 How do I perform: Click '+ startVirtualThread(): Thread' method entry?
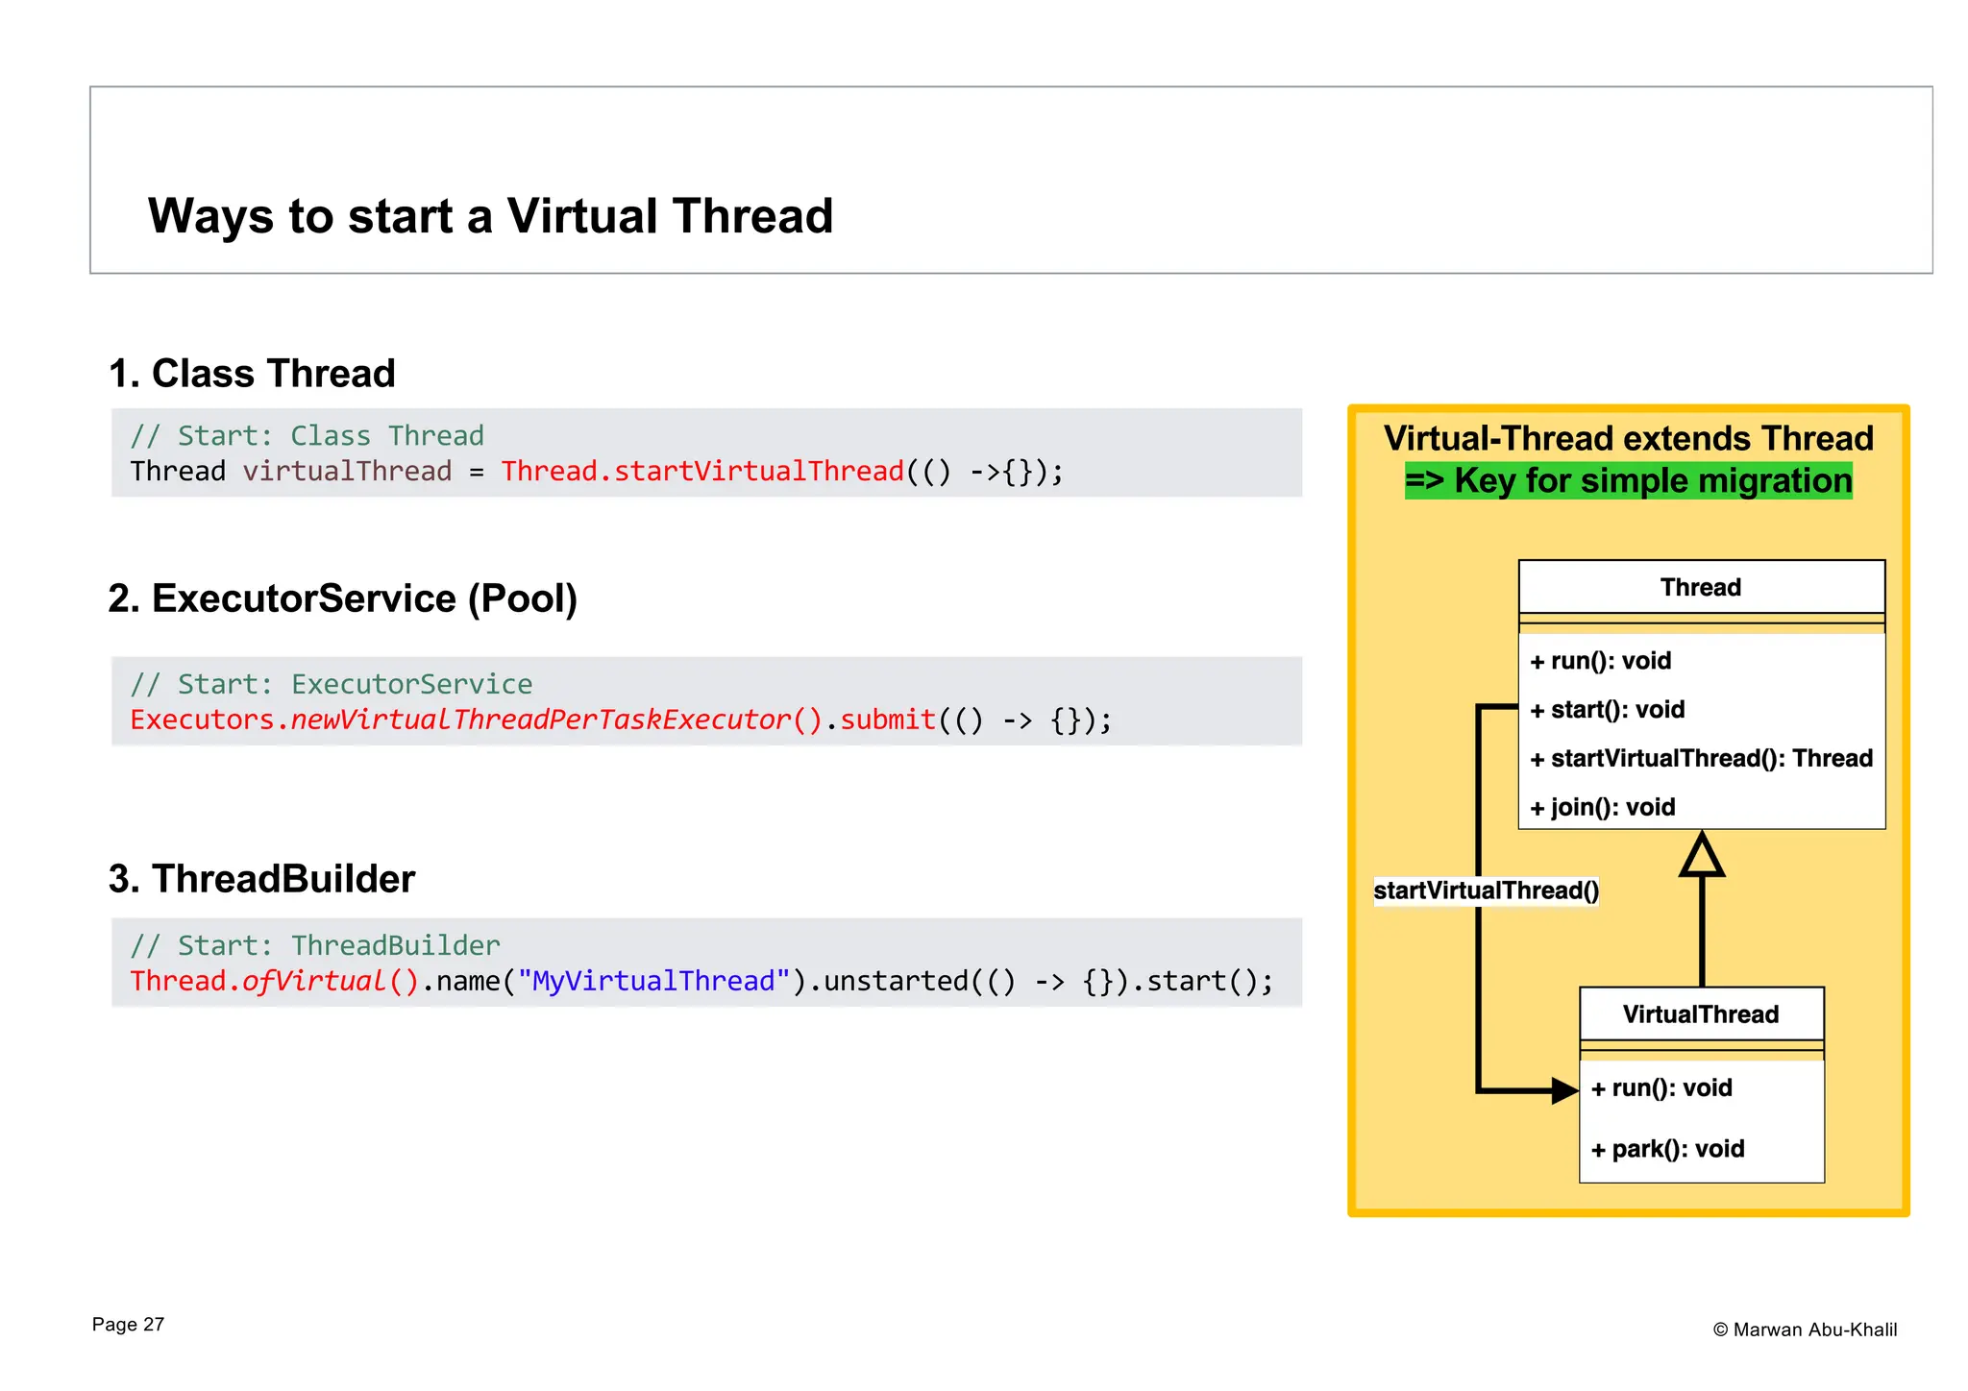(x=1701, y=758)
